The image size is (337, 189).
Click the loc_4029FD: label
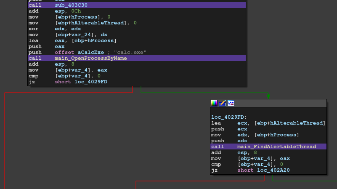point(229,117)
